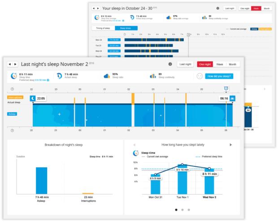Click Current own average legend in lately chart
Screen dimensions: 278x222
pyautogui.click(x=155, y=157)
